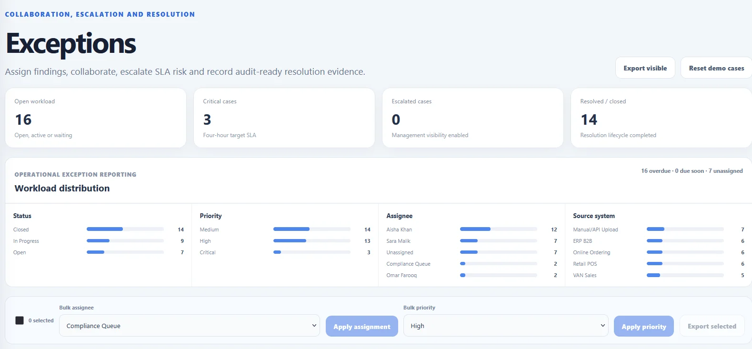Open the Critical cases card
The width and height of the screenshot is (752, 349).
284,118
